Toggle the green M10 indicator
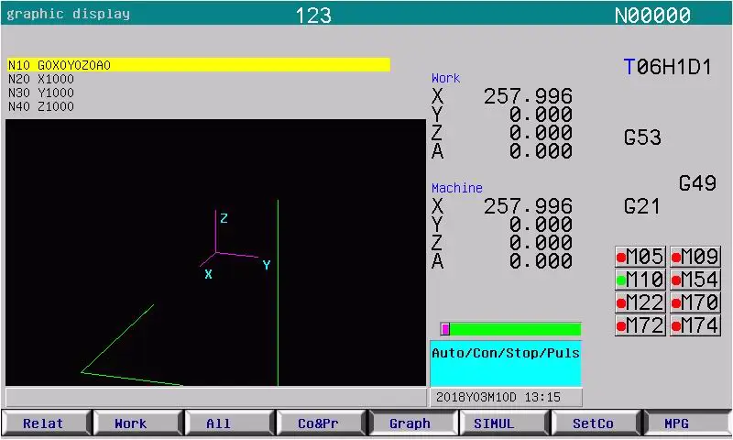This screenshot has height=440, width=733. (x=640, y=280)
